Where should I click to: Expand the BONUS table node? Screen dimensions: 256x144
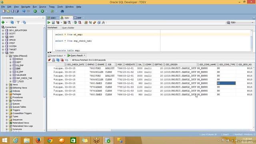[10, 59]
